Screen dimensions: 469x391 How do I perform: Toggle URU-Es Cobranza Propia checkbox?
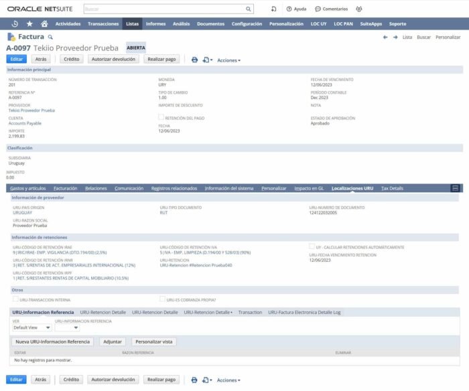coord(162,299)
